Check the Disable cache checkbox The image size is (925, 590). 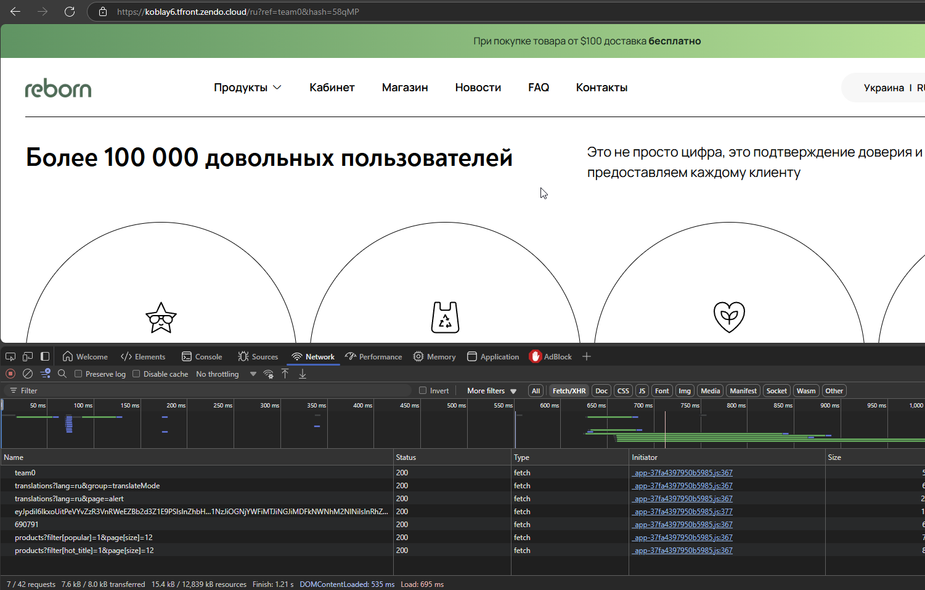136,374
